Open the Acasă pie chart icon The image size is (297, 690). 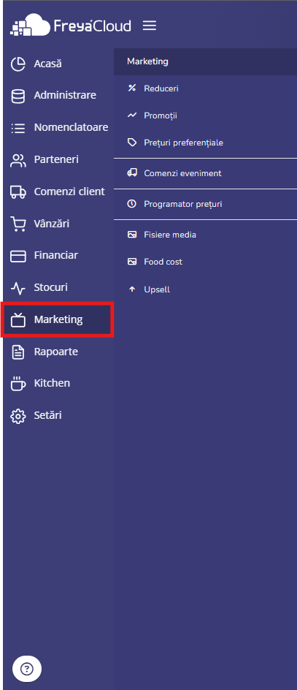tap(18, 64)
